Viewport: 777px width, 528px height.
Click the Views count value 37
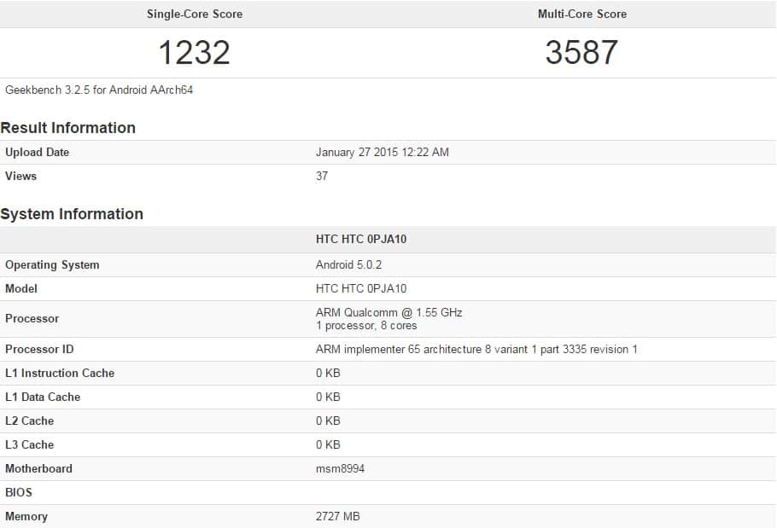tap(322, 176)
